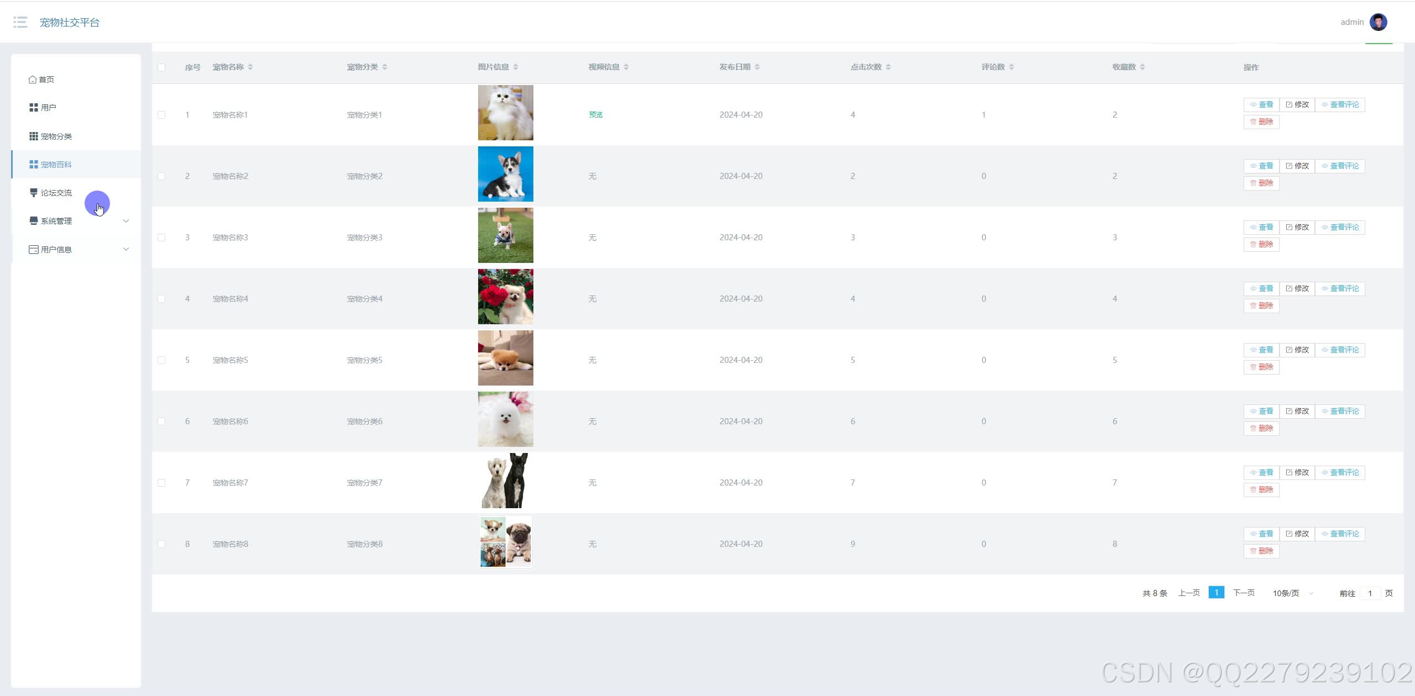Sort by 发布日期 column arrows
1415x696 pixels.
point(757,67)
